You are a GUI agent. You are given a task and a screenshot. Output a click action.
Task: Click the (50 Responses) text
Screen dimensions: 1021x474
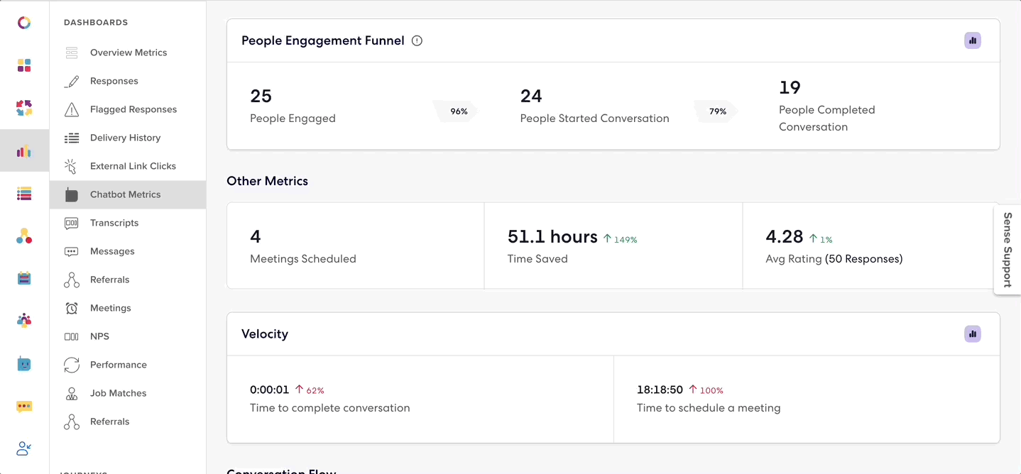tap(863, 259)
